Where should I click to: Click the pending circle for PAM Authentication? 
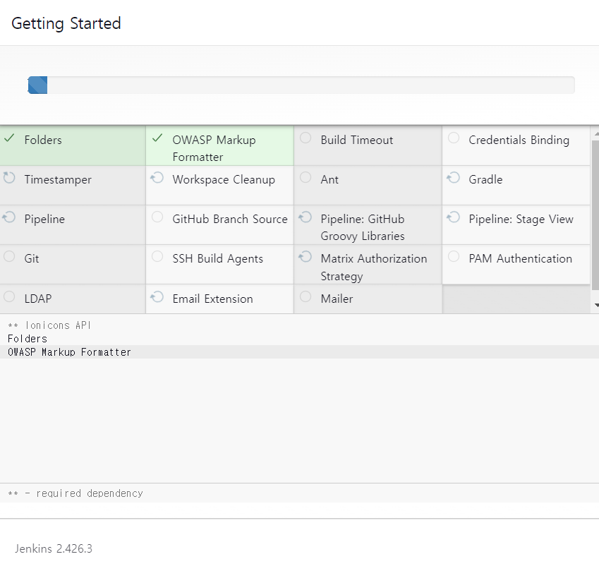tap(454, 256)
